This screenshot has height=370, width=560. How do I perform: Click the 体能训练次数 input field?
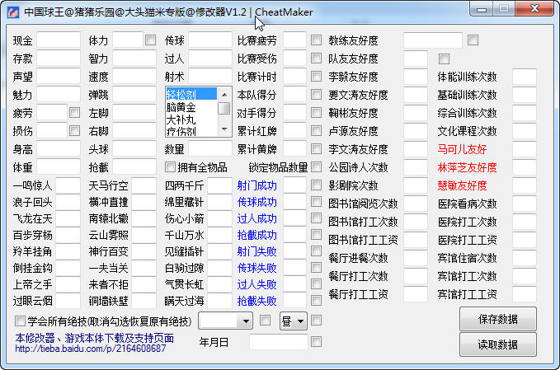pos(525,77)
